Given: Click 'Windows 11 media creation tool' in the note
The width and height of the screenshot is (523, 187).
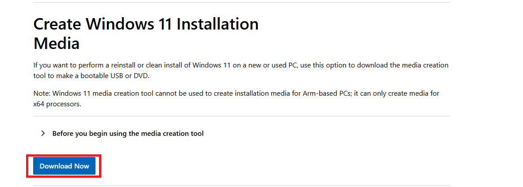Looking at the screenshot, I should coord(98,93).
